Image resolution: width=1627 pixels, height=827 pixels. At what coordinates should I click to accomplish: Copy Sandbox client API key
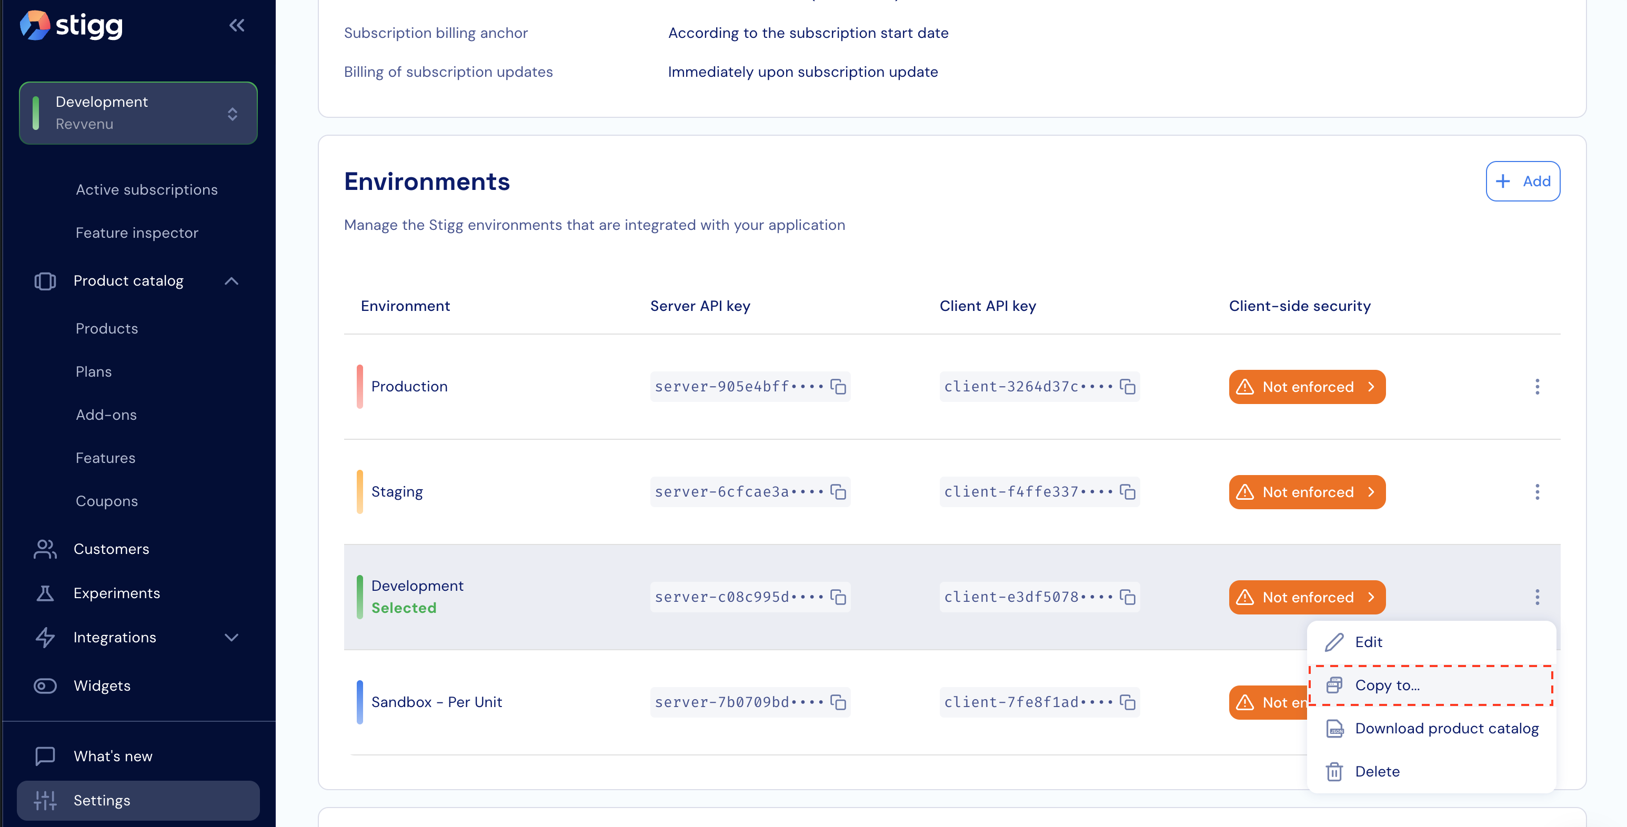1128,702
